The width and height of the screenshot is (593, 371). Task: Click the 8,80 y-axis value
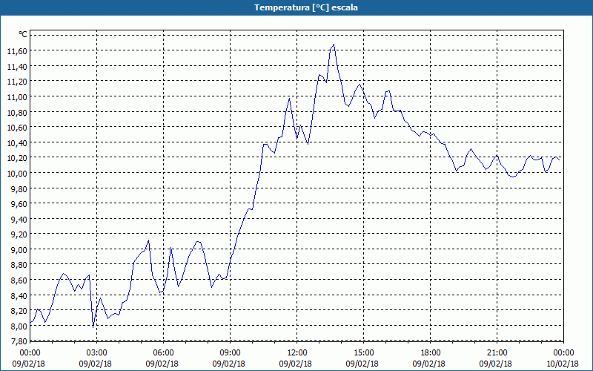point(19,265)
